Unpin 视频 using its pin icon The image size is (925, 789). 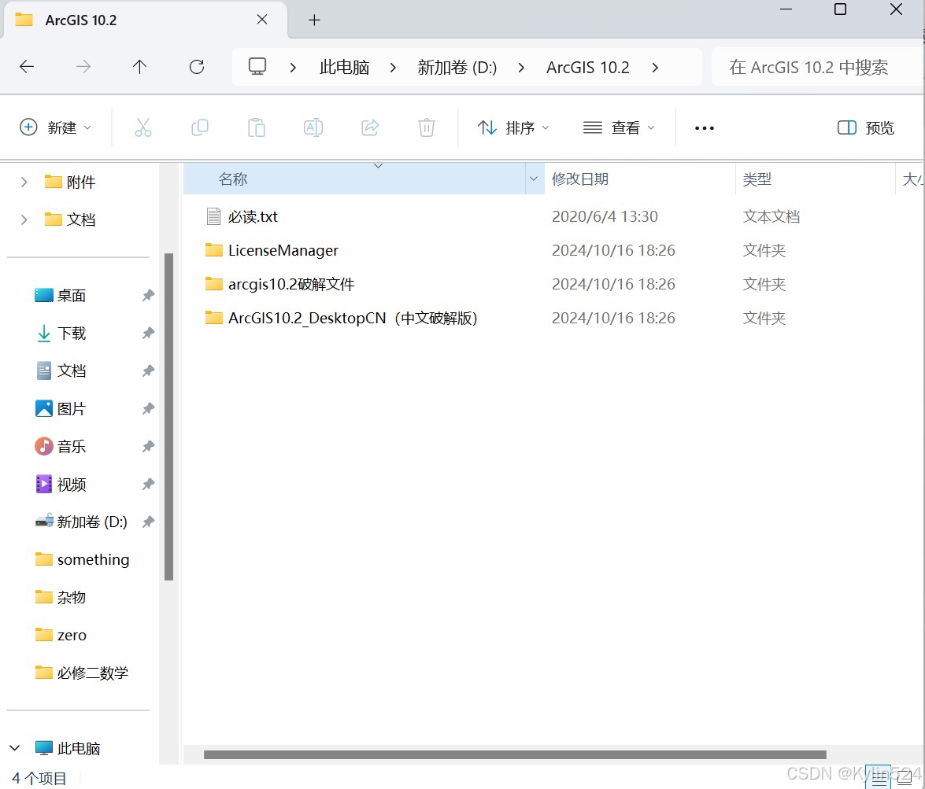pos(148,484)
